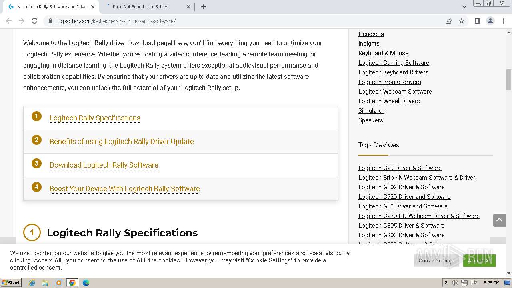Open Windows Start menu

pyautogui.click(x=11, y=282)
